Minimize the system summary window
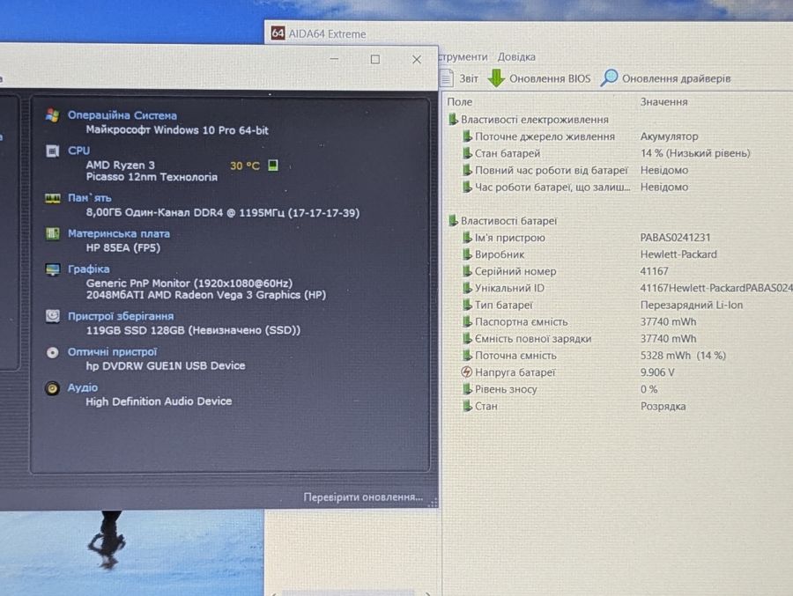This screenshot has height=596, width=793. click(334, 59)
